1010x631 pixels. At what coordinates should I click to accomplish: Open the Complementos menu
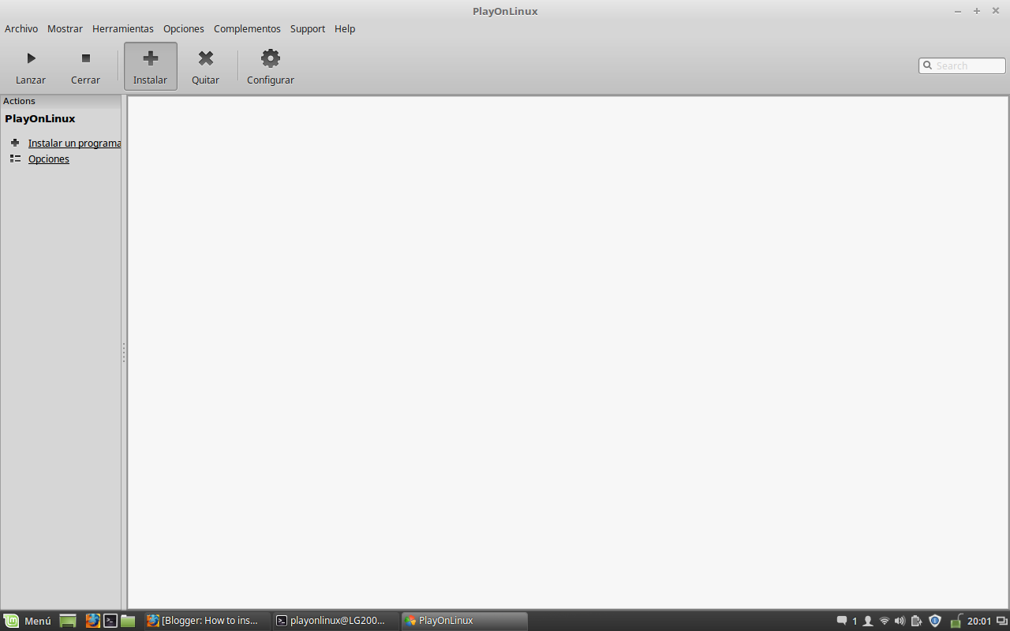click(x=247, y=28)
